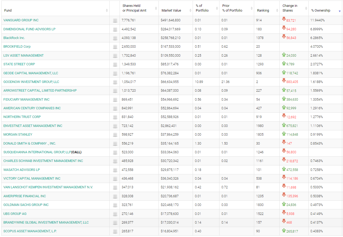Click grid icon in Donald Smith & Company row
Image resolution: width=343 pixels, height=237 pixels.
115,144
